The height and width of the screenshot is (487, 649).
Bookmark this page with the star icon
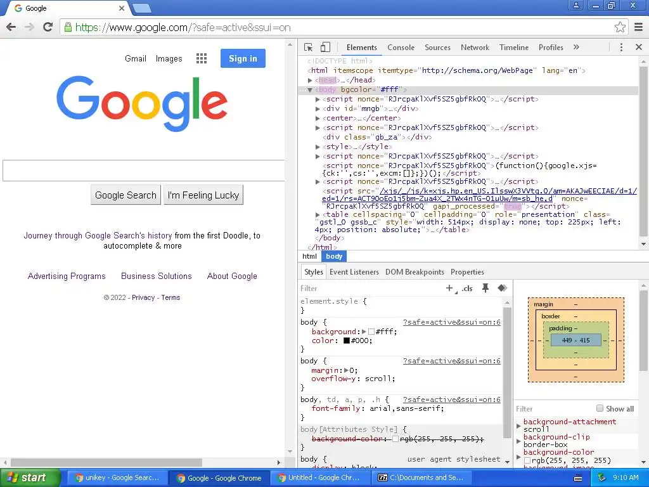coord(620,27)
